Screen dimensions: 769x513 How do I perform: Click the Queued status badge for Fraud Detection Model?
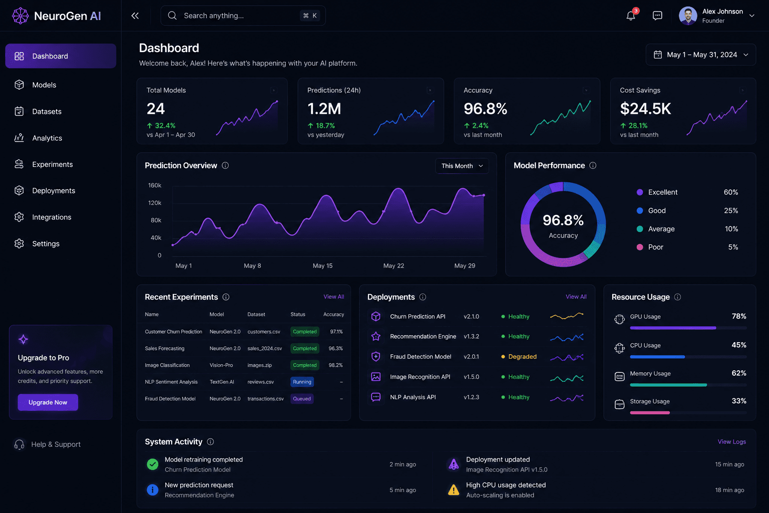coord(302,399)
